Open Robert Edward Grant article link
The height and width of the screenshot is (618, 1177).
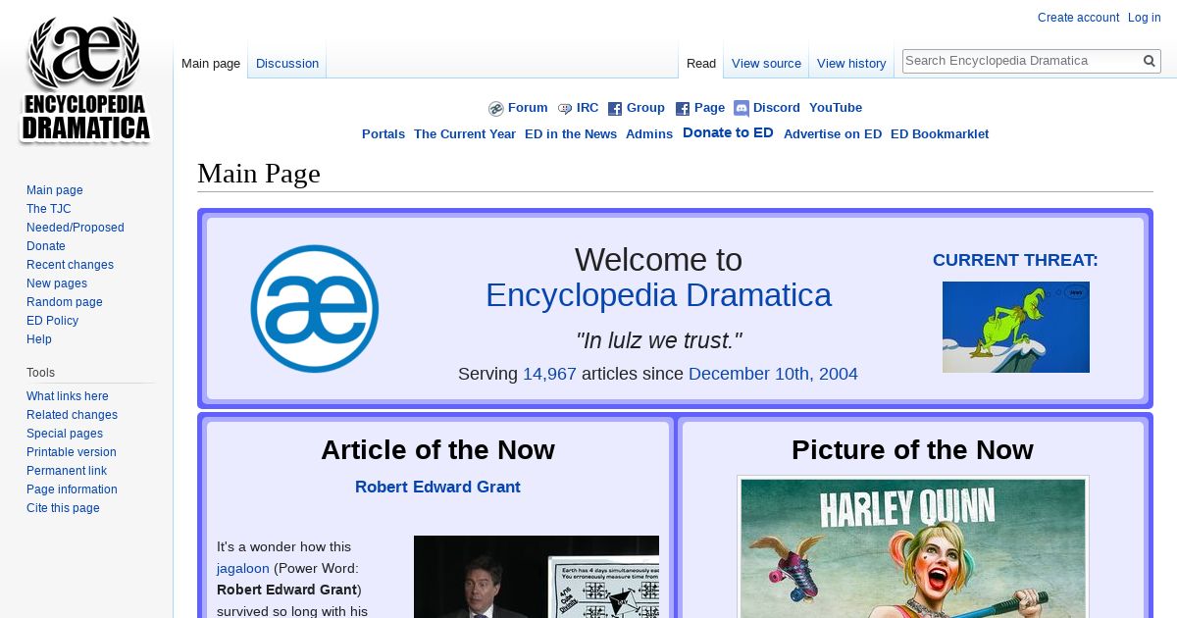click(437, 488)
